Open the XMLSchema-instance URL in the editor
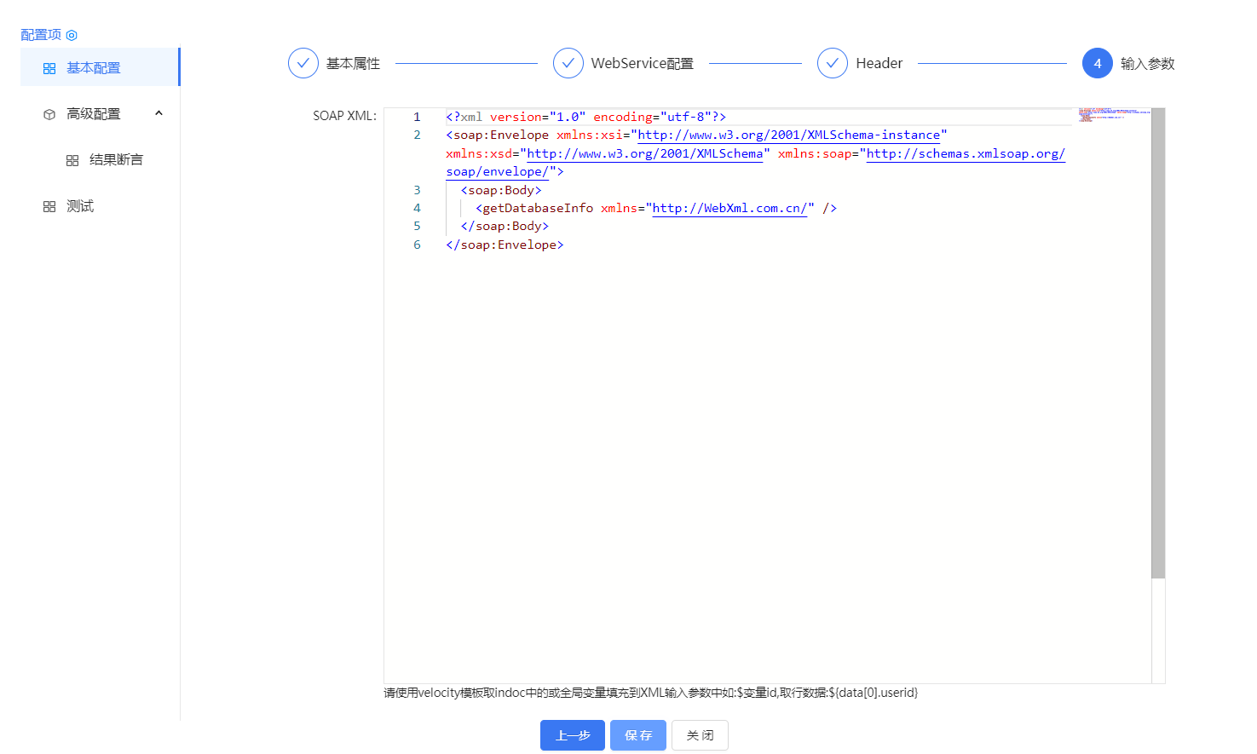This screenshot has height=754, width=1257. pos(788,135)
